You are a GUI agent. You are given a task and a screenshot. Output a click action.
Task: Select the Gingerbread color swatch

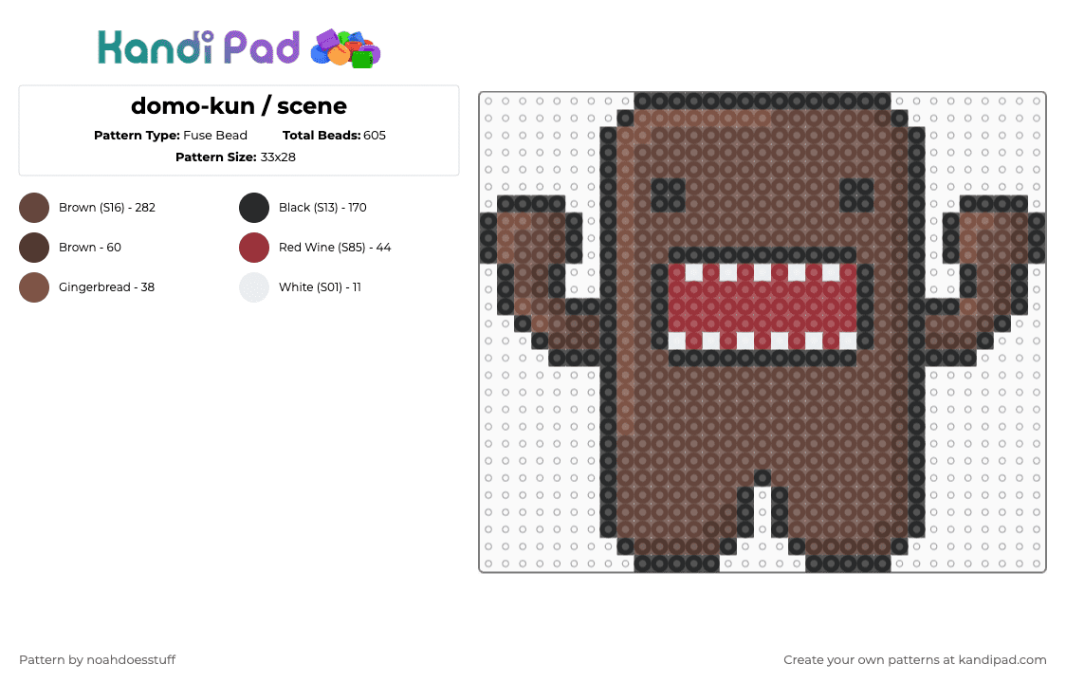[34, 287]
